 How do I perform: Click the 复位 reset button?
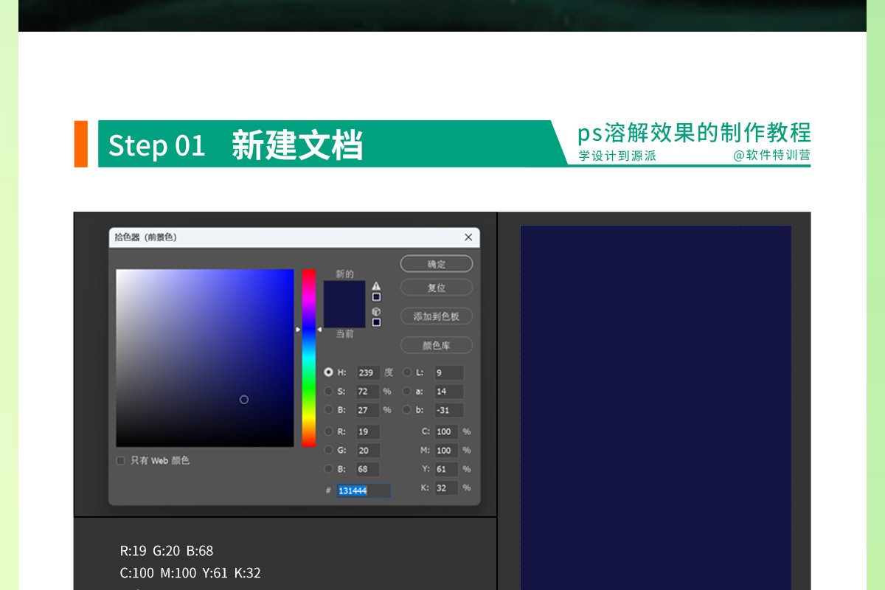tap(436, 288)
